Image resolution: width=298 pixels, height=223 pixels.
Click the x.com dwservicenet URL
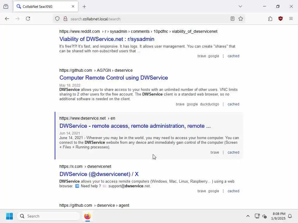point(85,166)
